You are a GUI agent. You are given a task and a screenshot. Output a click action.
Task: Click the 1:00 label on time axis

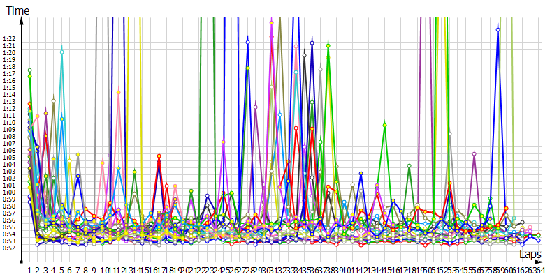pos(9,192)
